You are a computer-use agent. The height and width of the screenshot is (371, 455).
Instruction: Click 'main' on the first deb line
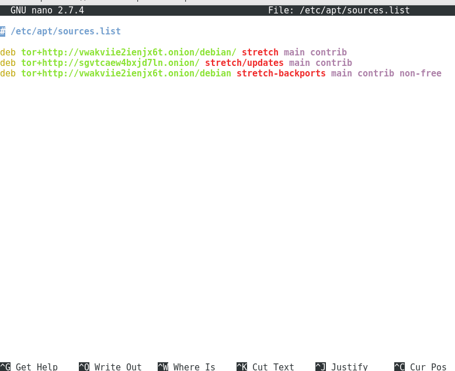(294, 52)
